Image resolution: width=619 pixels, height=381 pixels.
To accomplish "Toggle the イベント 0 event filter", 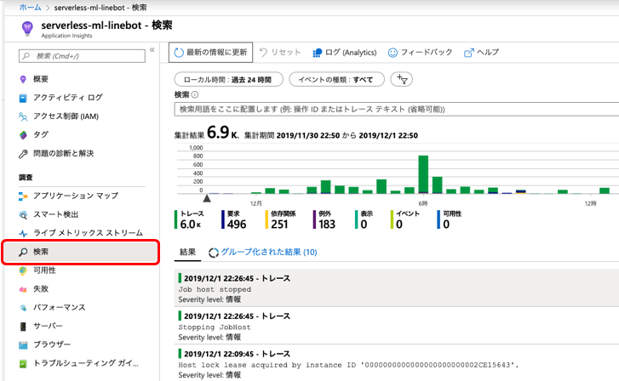I will (x=405, y=219).
